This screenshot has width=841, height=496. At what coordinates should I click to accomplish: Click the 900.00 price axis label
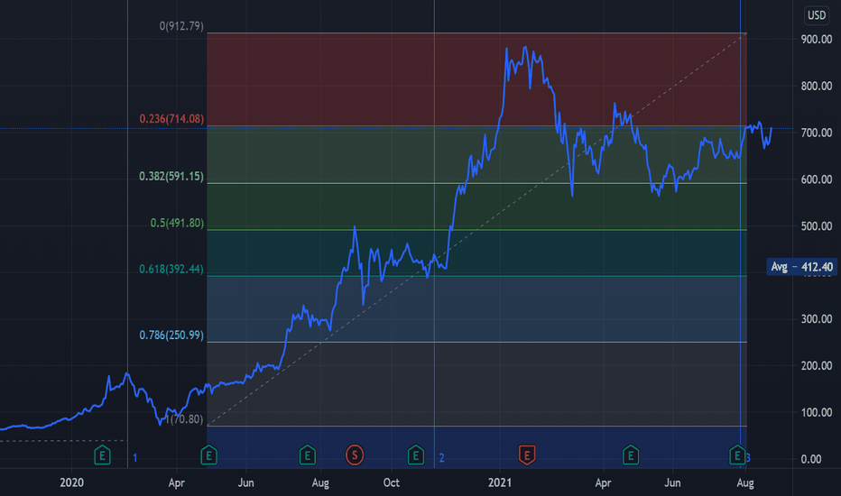pos(817,39)
